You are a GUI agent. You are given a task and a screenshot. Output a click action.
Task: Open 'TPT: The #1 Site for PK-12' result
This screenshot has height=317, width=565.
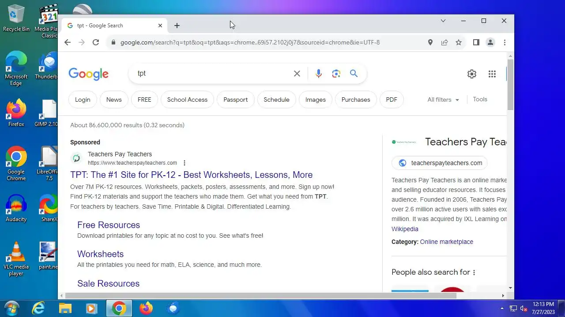[x=191, y=175]
